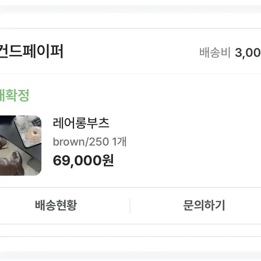Open the 컨드페이퍼 store name header
This screenshot has height=261, width=261.
point(31,51)
